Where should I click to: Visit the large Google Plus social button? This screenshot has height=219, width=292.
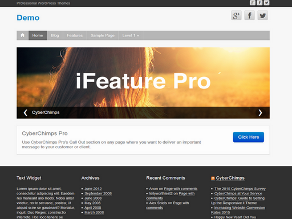pos(236,15)
